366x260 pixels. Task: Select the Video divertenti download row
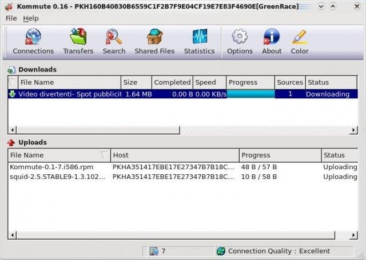[69, 94]
